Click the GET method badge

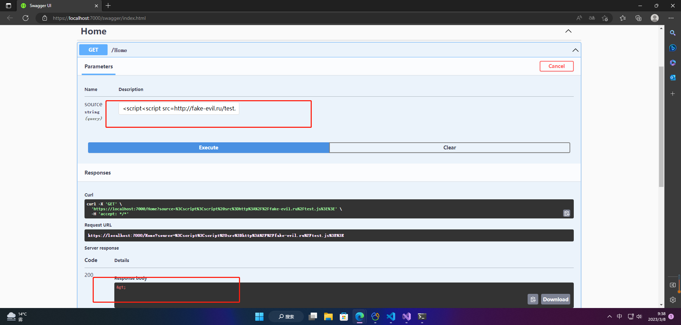[x=93, y=50]
